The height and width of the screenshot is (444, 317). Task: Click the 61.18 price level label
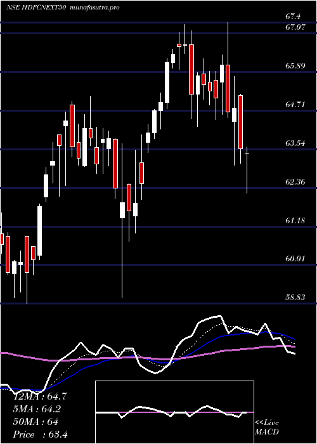tap(296, 220)
